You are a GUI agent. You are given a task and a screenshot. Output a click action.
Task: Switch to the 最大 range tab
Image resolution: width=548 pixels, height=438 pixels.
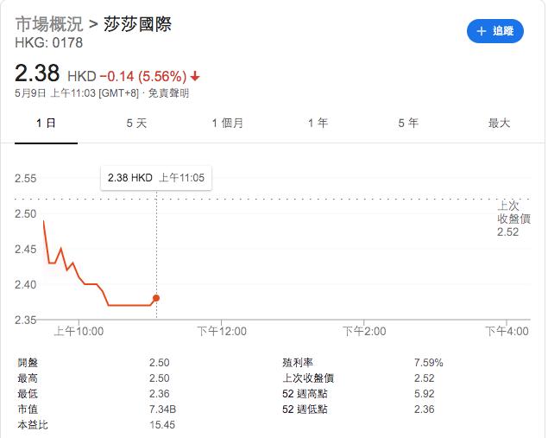point(499,124)
